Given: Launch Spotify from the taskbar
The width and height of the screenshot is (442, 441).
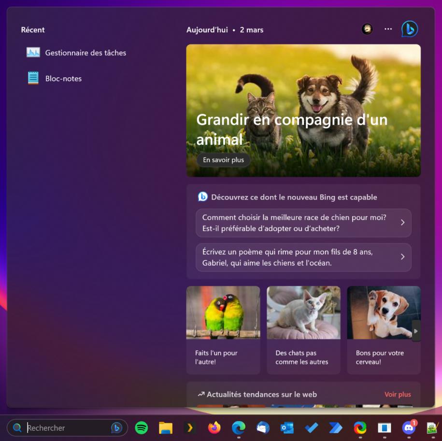Looking at the screenshot, I should click(x=141, y=427).
